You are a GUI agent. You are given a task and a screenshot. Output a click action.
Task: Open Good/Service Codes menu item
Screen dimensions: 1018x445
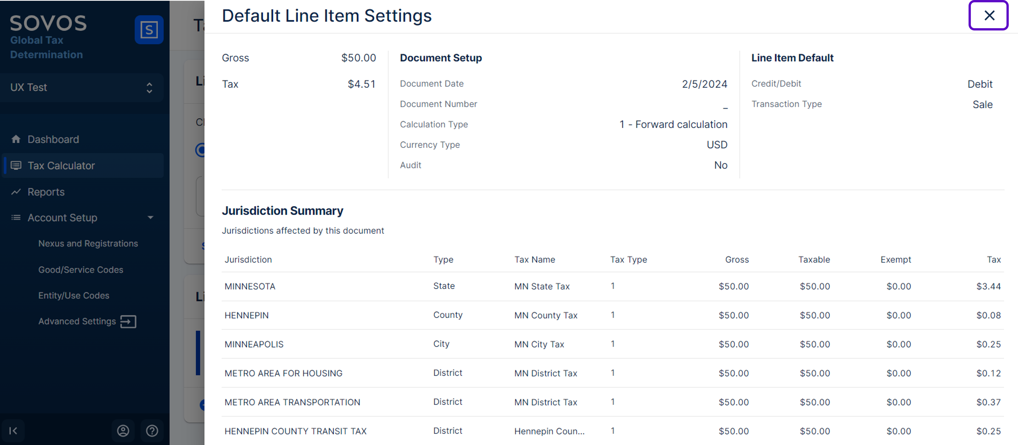point(81,270)
